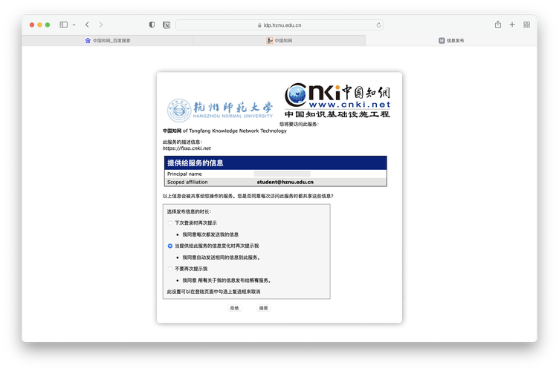Select 下次登录时再次提示 radio option

[170, 223]
